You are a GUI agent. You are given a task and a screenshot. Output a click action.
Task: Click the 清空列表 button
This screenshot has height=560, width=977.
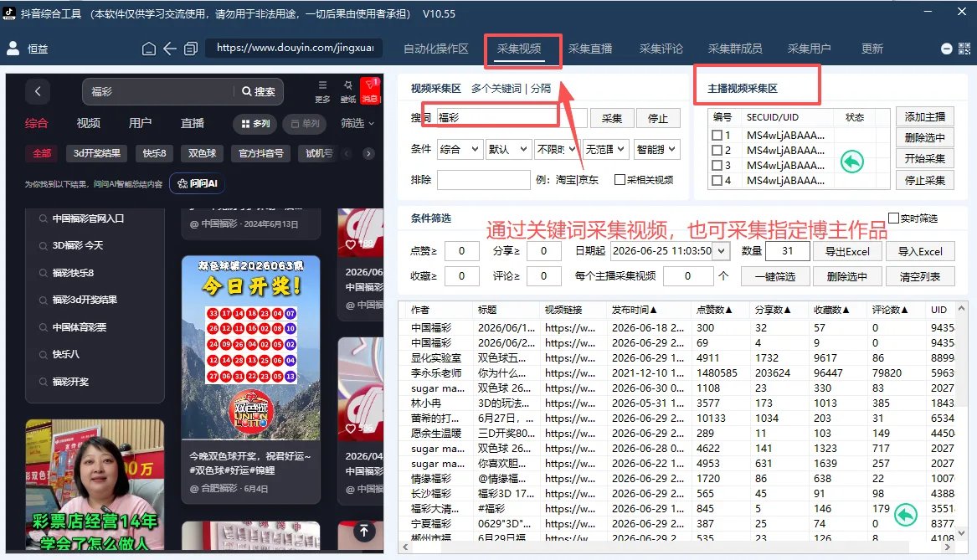click(x=920, y=276)
